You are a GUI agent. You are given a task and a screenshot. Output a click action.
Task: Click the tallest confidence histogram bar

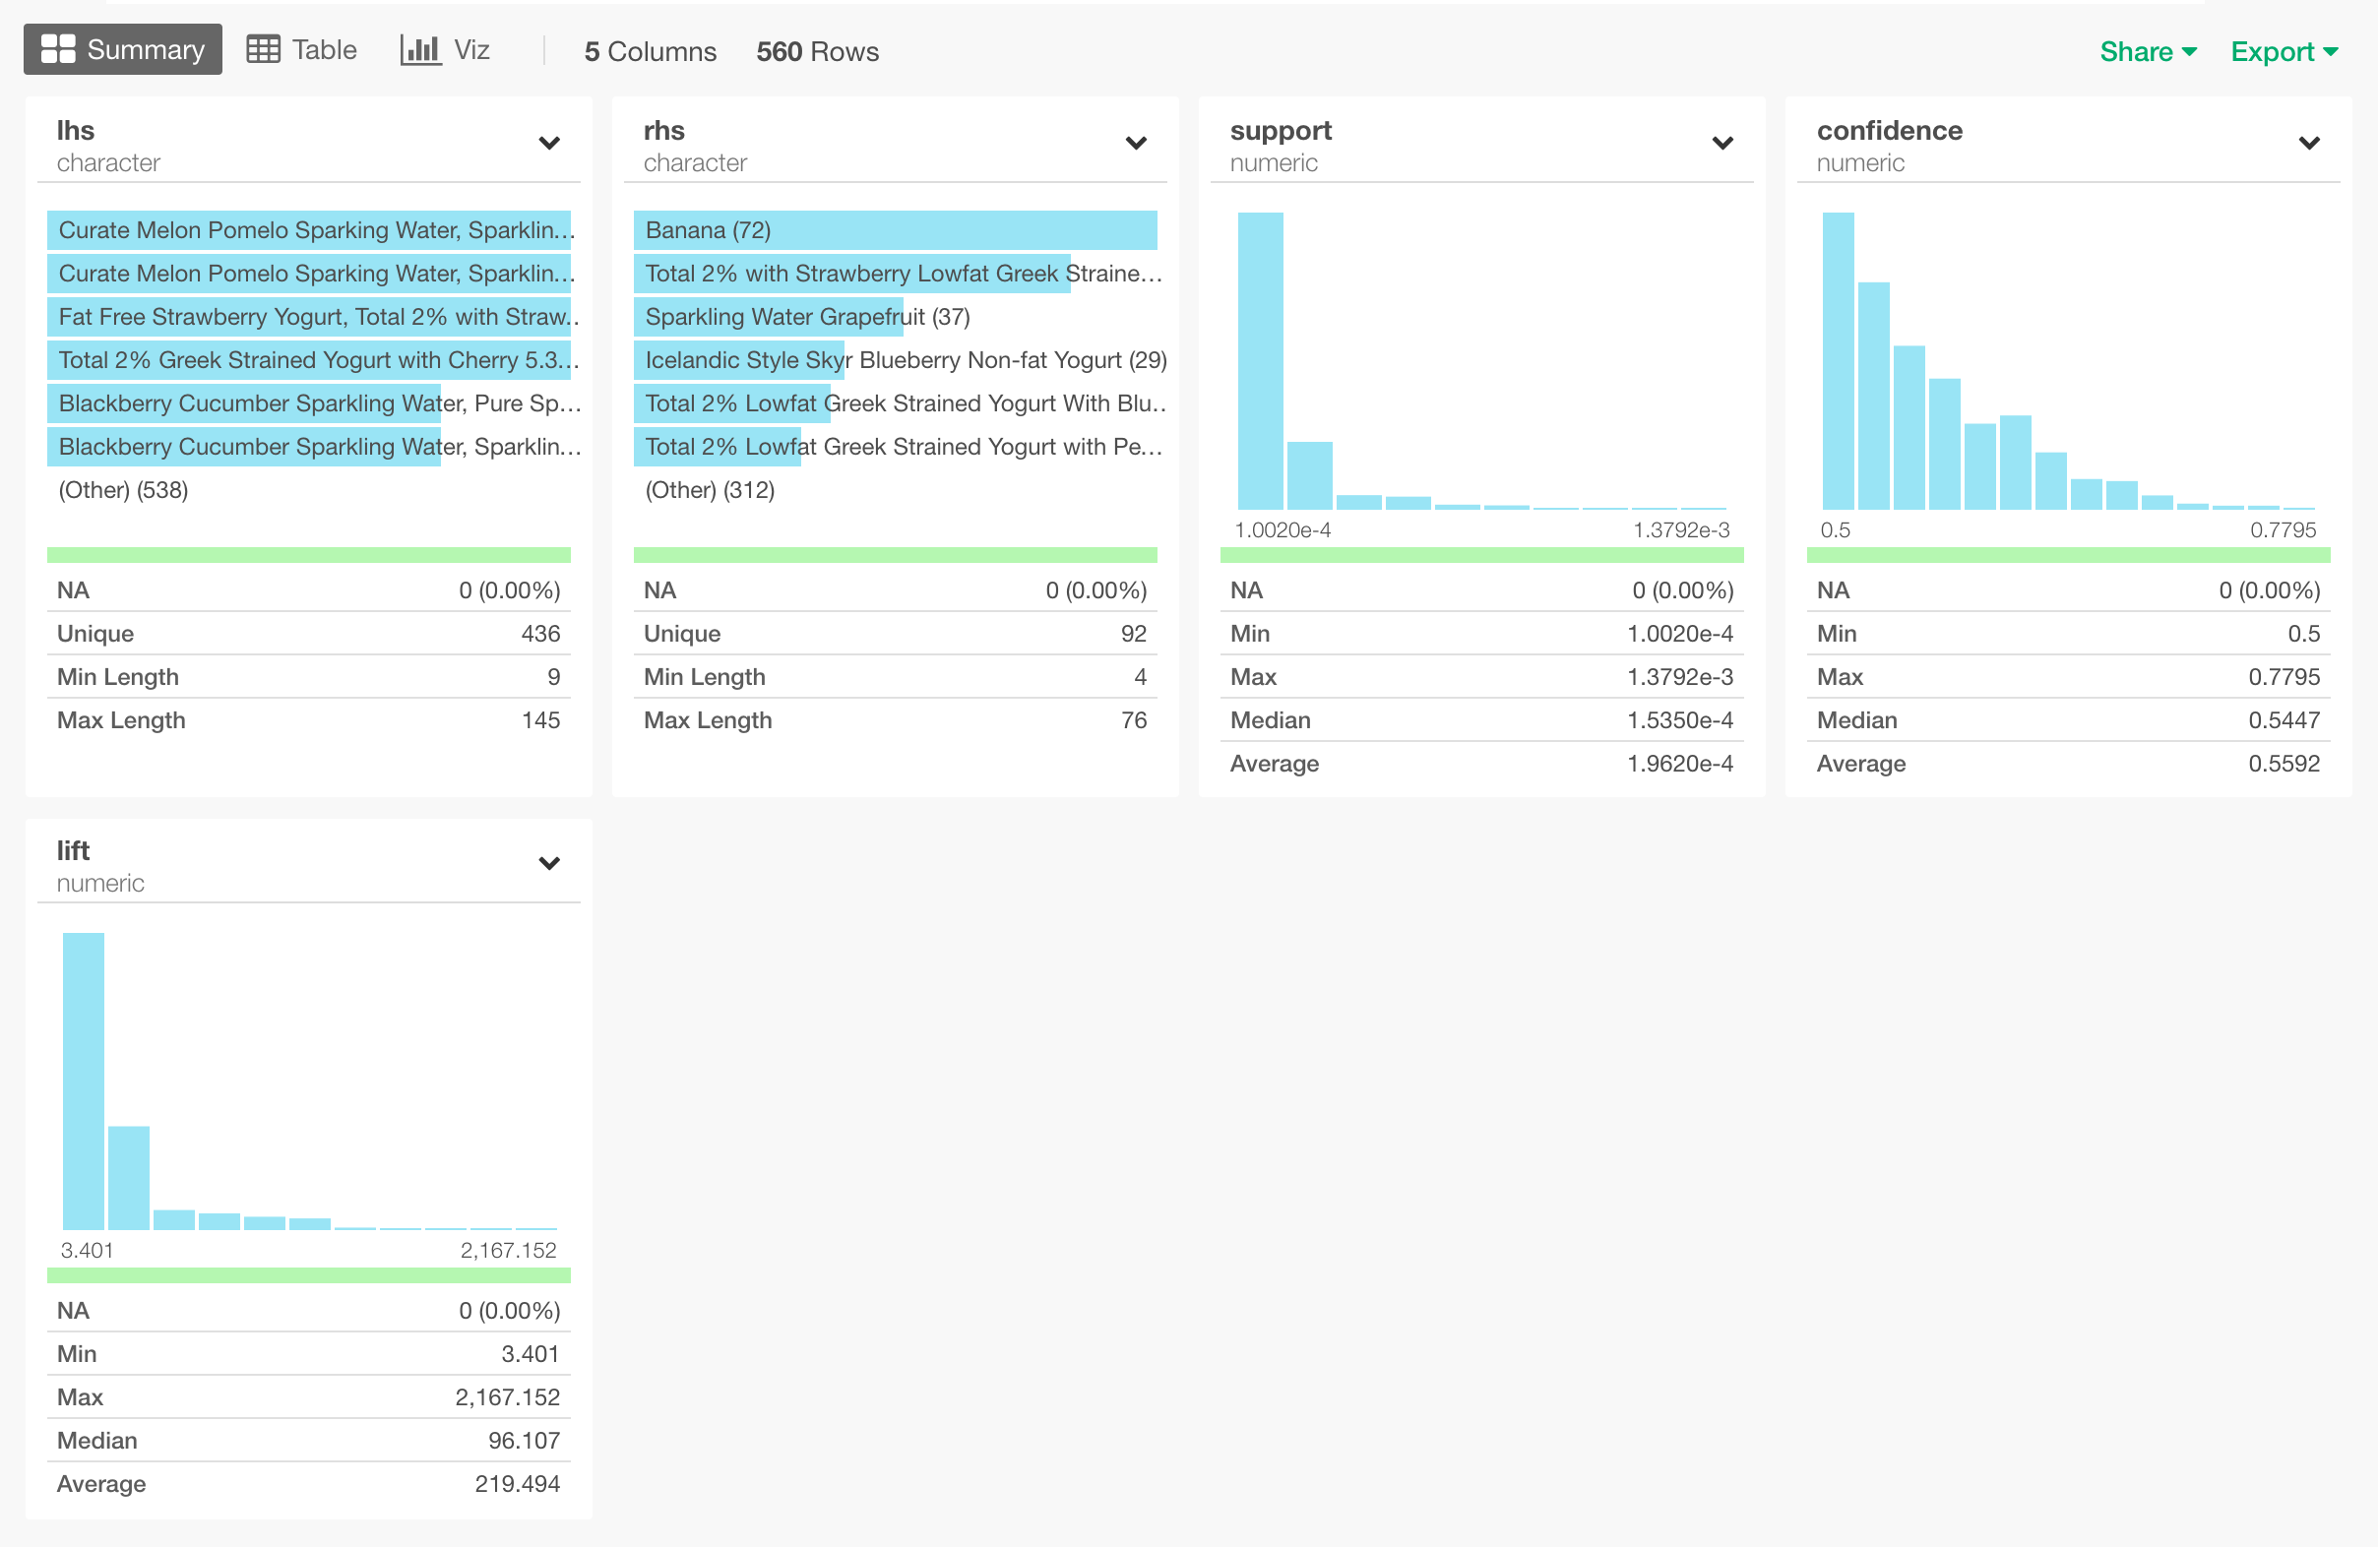(1838, 360)
